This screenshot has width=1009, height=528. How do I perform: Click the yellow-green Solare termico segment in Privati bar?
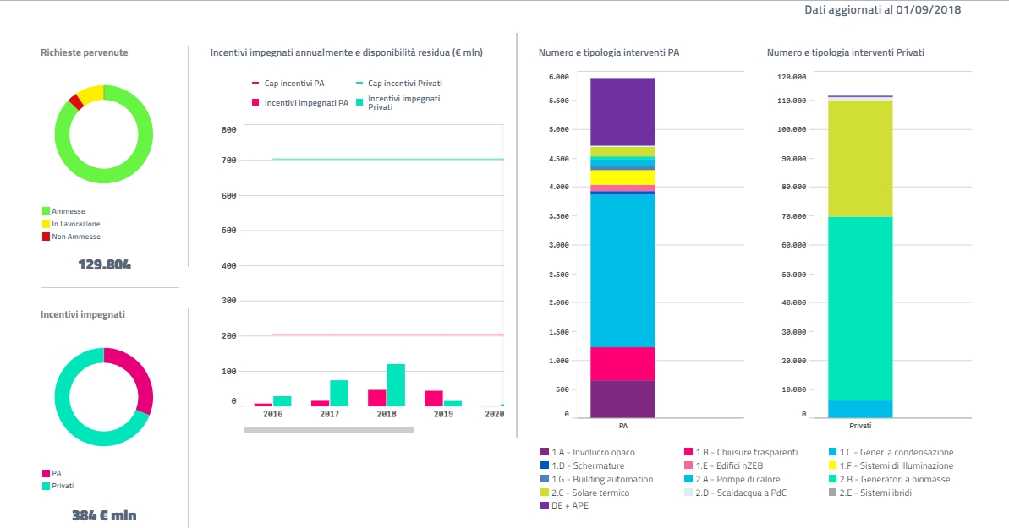coord(860,159)
